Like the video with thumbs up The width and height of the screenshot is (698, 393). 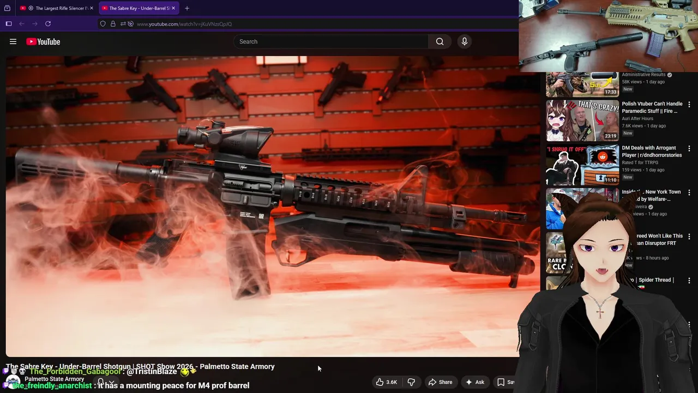click(x=386, y=382)
